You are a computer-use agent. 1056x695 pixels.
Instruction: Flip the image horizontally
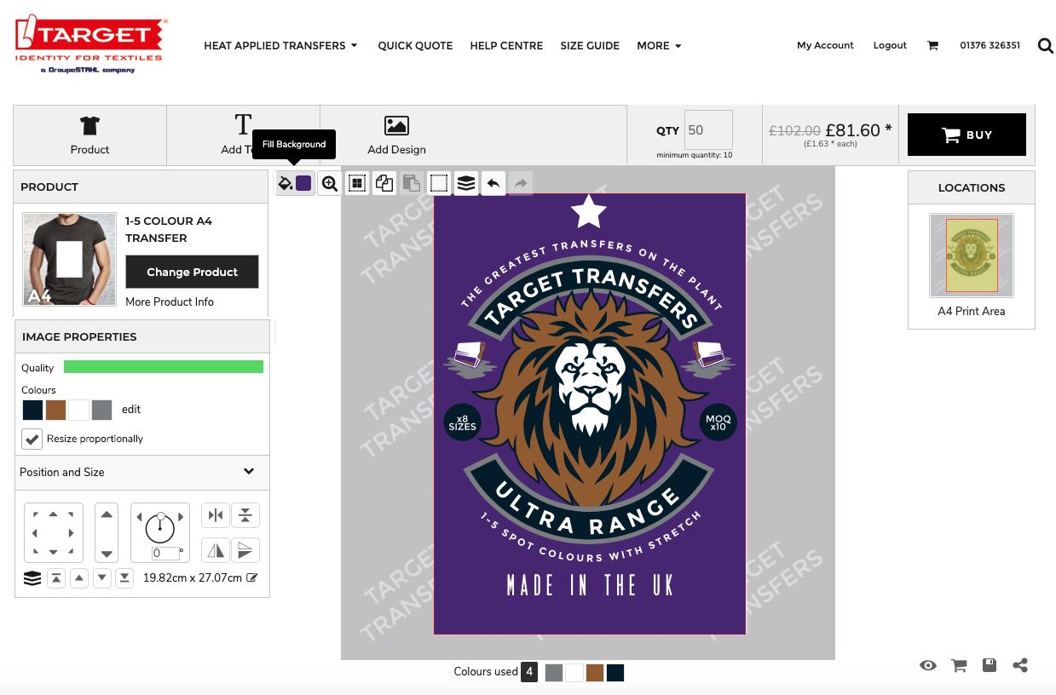click(216, 550)
